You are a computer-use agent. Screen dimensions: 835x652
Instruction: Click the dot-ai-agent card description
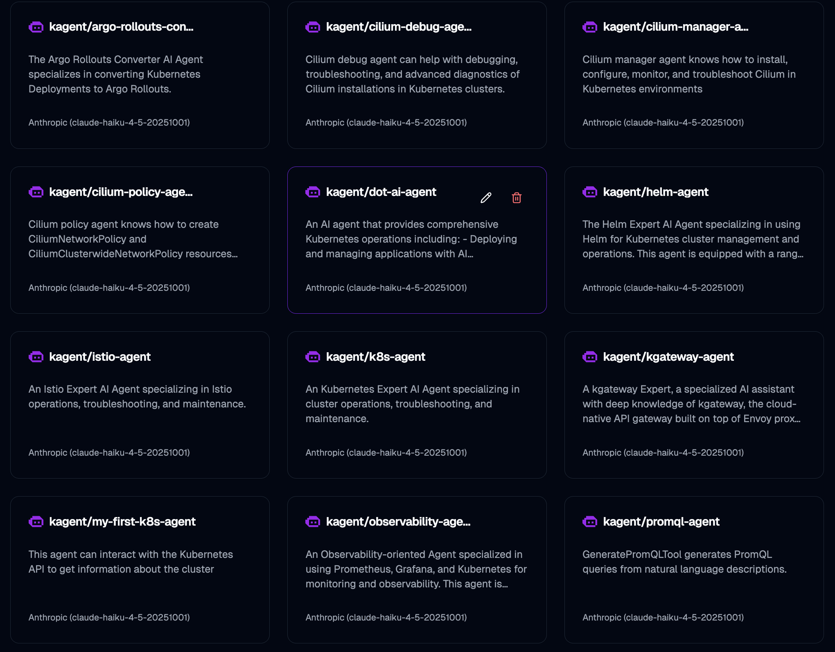(x=411, y=239)
